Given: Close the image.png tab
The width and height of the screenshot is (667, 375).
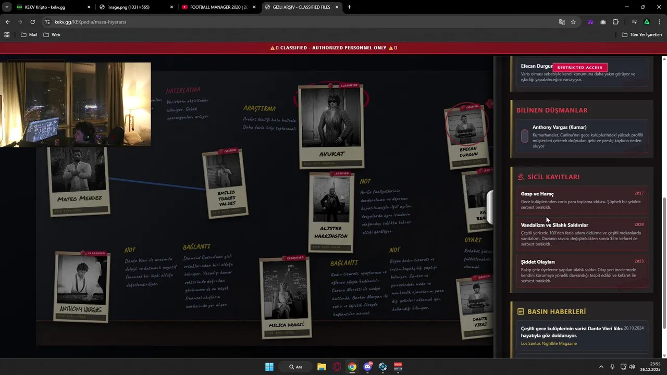Looking at the screenshot, I should 171,7.
